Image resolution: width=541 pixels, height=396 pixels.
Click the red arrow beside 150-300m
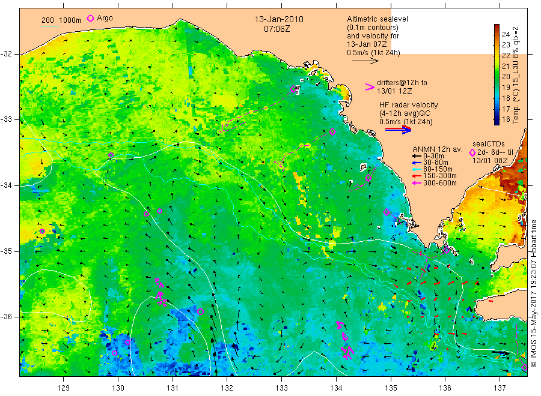417,176
